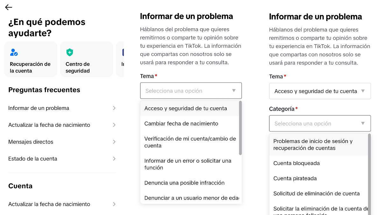Open Actualizar la fecha de nacimiento under Preguntas frecuentes
Image resolution: width=382 pixels, height=215 pixels.
point(62,125)
